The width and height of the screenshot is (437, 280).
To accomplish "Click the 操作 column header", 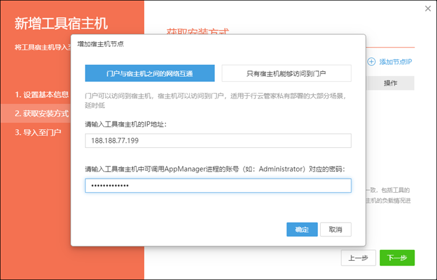I will [391, 83].
